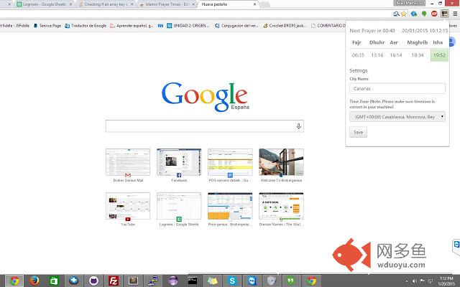Click the Google search box
Image resolution: width=460 pixels, height=287 pixels.
point(204,126)
